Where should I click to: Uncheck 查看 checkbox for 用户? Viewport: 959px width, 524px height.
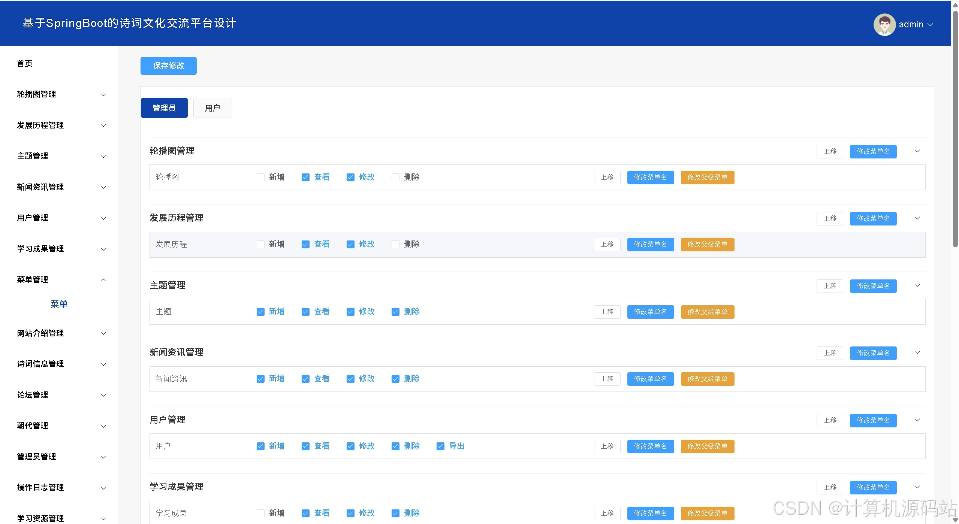(x=305, y=446)
